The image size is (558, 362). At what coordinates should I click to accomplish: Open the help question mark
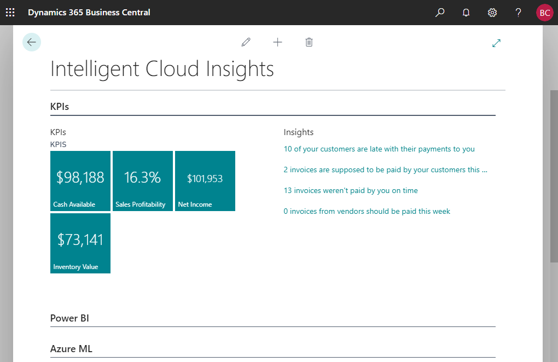(519, 13)
